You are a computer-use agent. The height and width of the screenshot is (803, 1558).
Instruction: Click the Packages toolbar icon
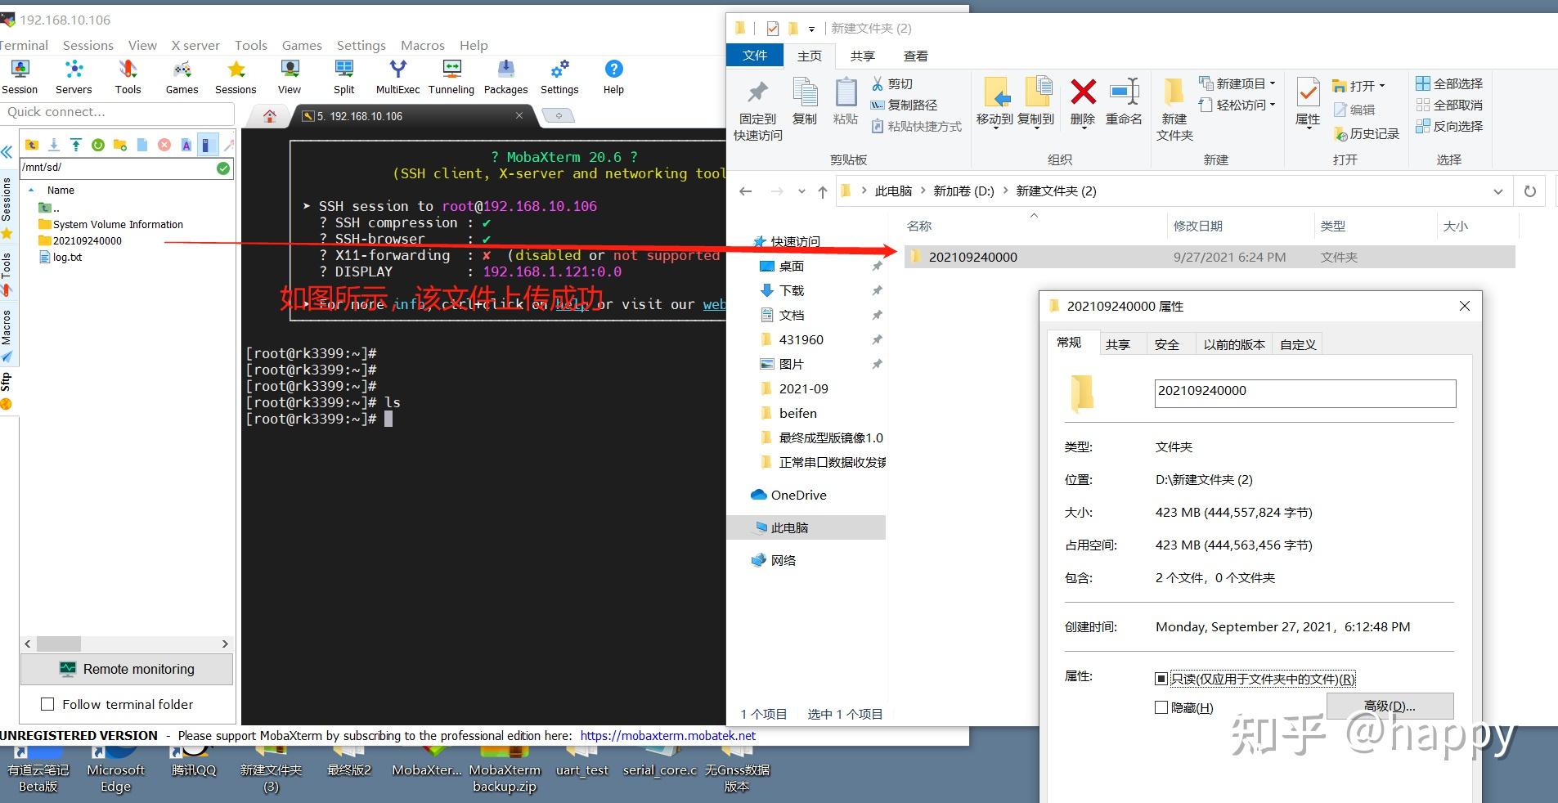(505, 77)
